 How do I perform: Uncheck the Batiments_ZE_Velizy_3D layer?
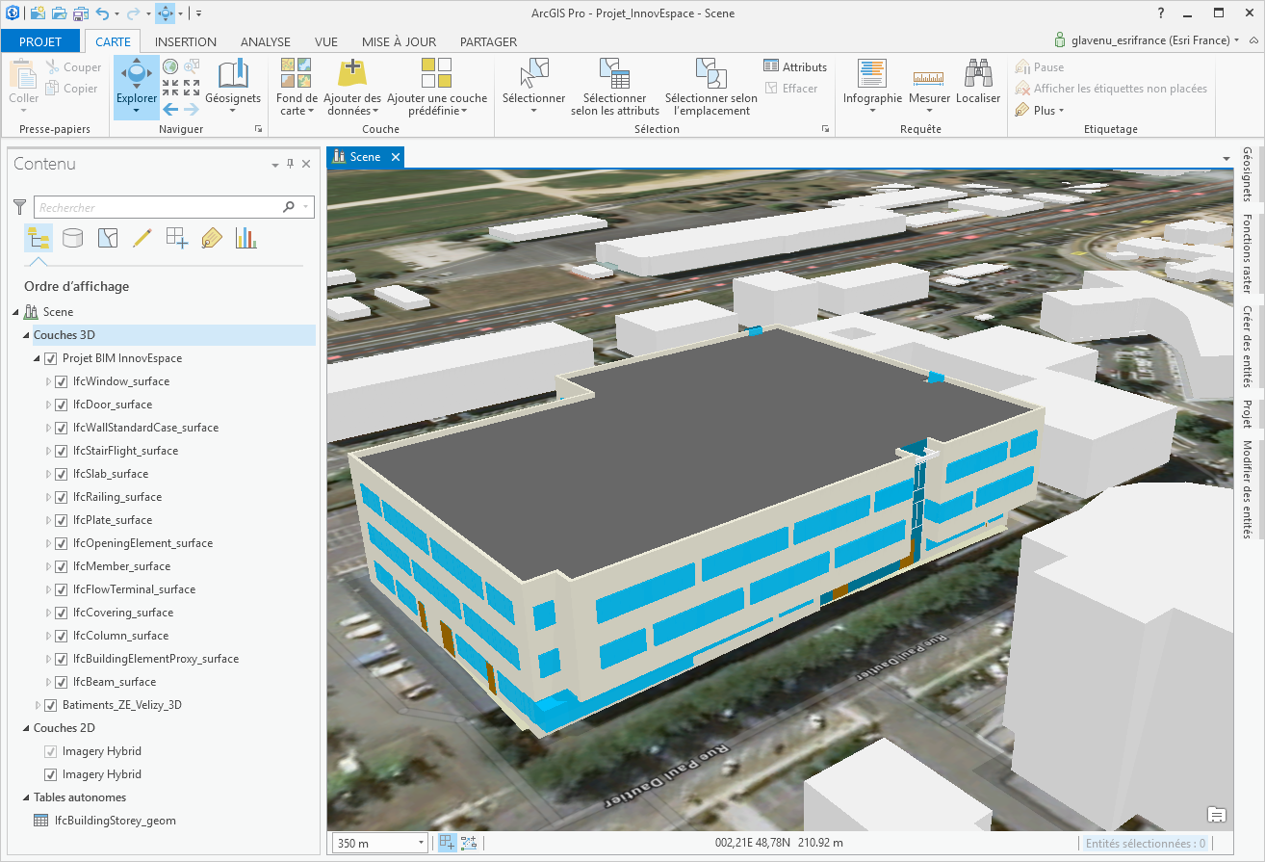pos(51,705)
